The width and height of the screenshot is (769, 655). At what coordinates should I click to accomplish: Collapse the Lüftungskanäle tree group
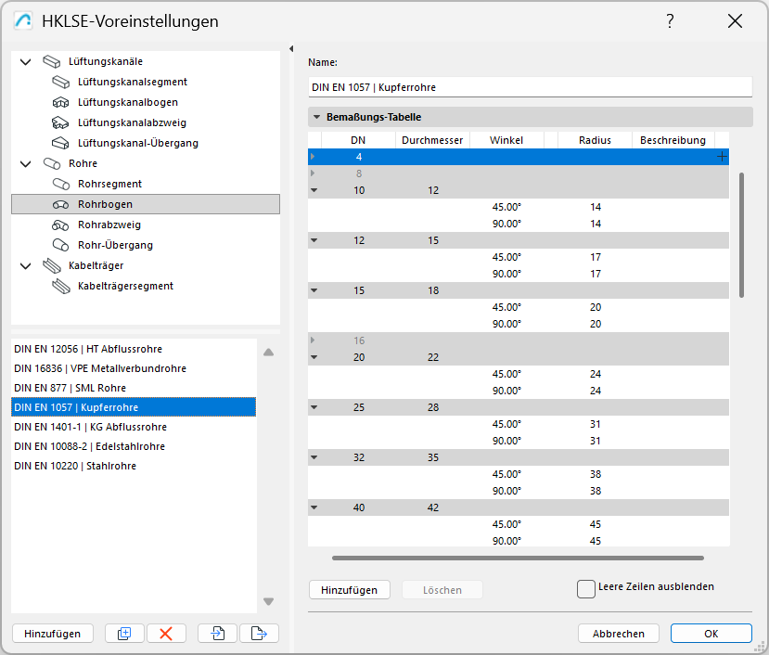point(25,62)
